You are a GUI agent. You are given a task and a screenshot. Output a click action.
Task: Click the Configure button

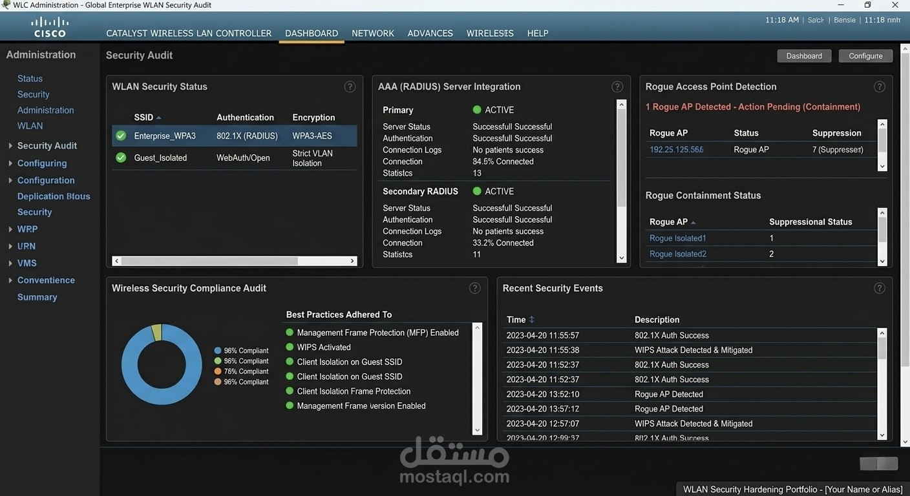tap(865, 56)
